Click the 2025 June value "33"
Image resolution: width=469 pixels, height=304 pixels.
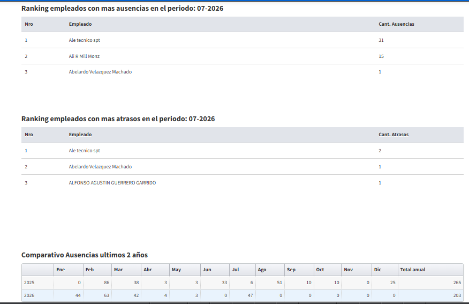(x=224, y=283)
